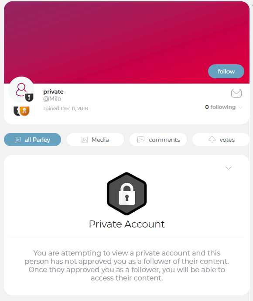Click the note icon in all Parley tab
This screenshot has width=253, height=301.
(18, 140)
